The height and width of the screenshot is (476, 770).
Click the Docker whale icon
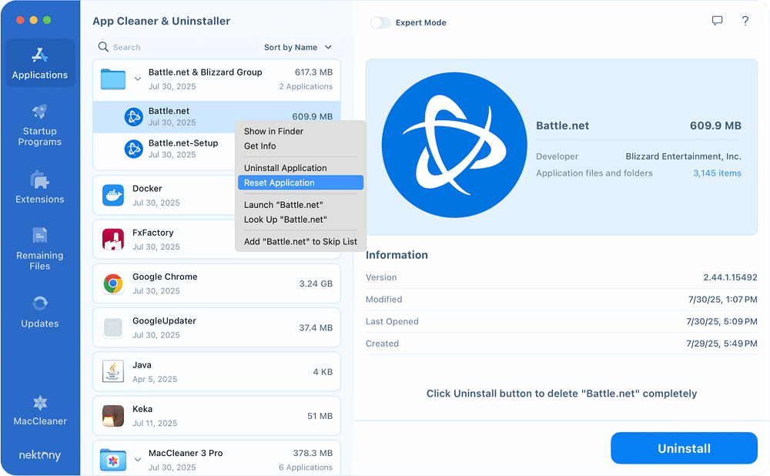(x=113, y=196)
